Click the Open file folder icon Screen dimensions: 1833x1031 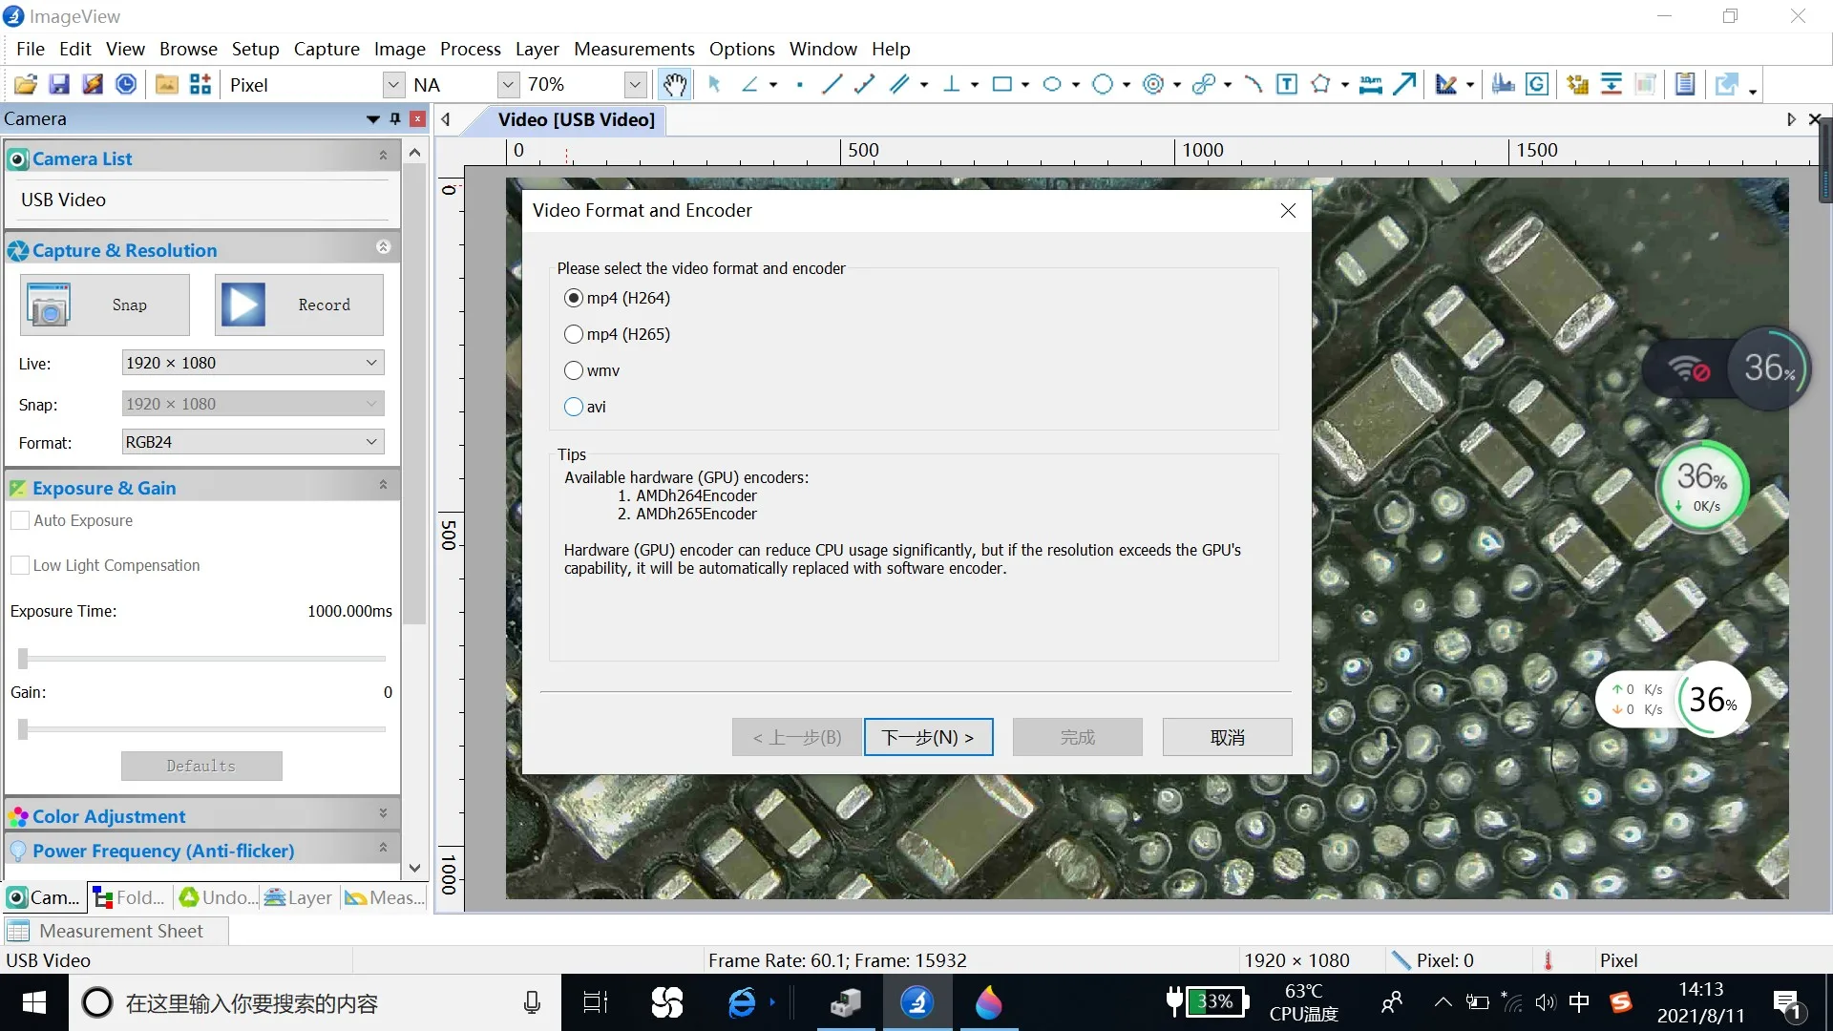(x=26, y=85)
